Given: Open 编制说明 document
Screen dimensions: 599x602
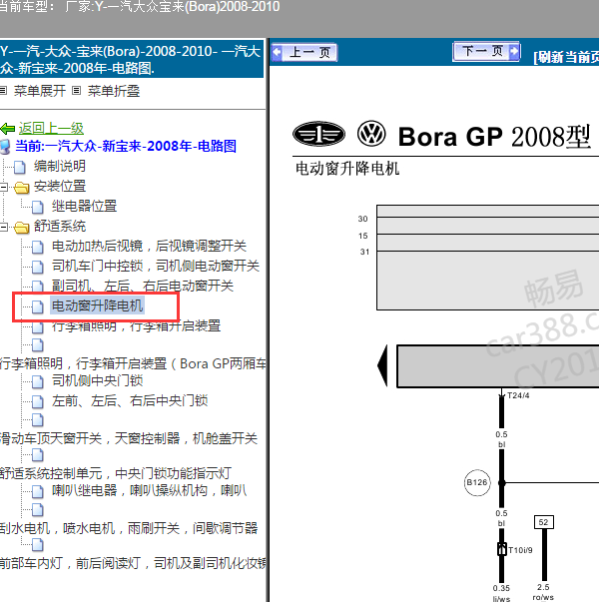Looking at the screenshot, I should 60,166.
